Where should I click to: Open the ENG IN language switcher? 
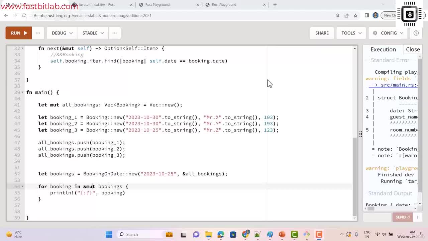[367, 234]
